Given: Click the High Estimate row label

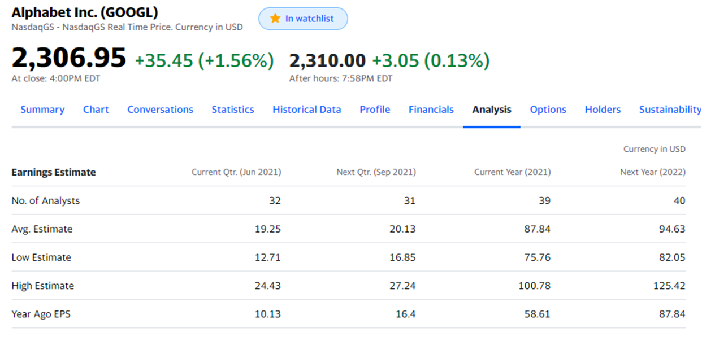Looking at the screenshot, I should pyautogui.click(x=42, y=285).
